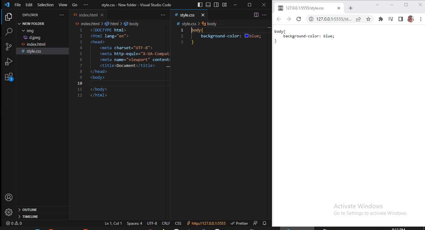Screen dimensions: 425x230
Task: Open the Source Control view
Action: point(9,47)
